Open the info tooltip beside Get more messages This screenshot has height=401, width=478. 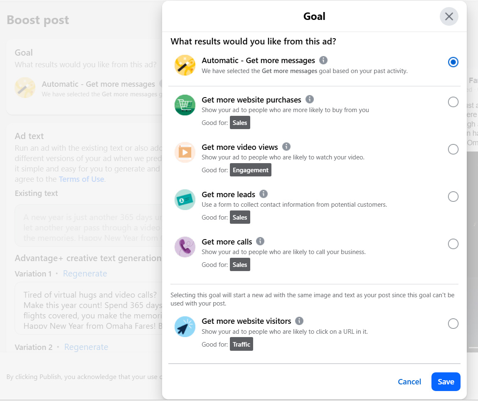(323, 60)
